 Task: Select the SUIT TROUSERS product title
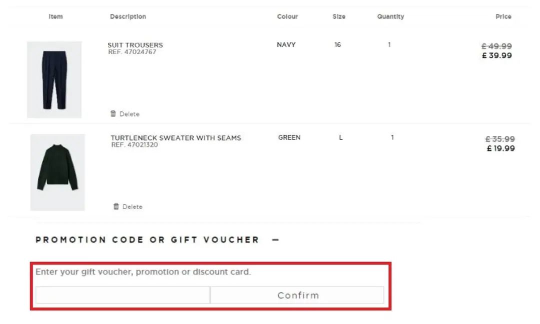tap(135, 44)
